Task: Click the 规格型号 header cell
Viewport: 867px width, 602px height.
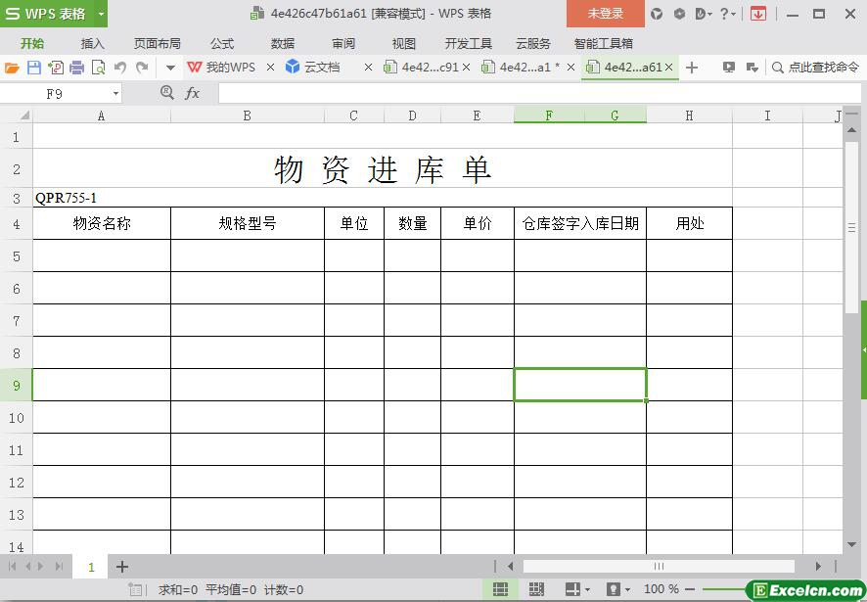Action: tap(248, 223)
